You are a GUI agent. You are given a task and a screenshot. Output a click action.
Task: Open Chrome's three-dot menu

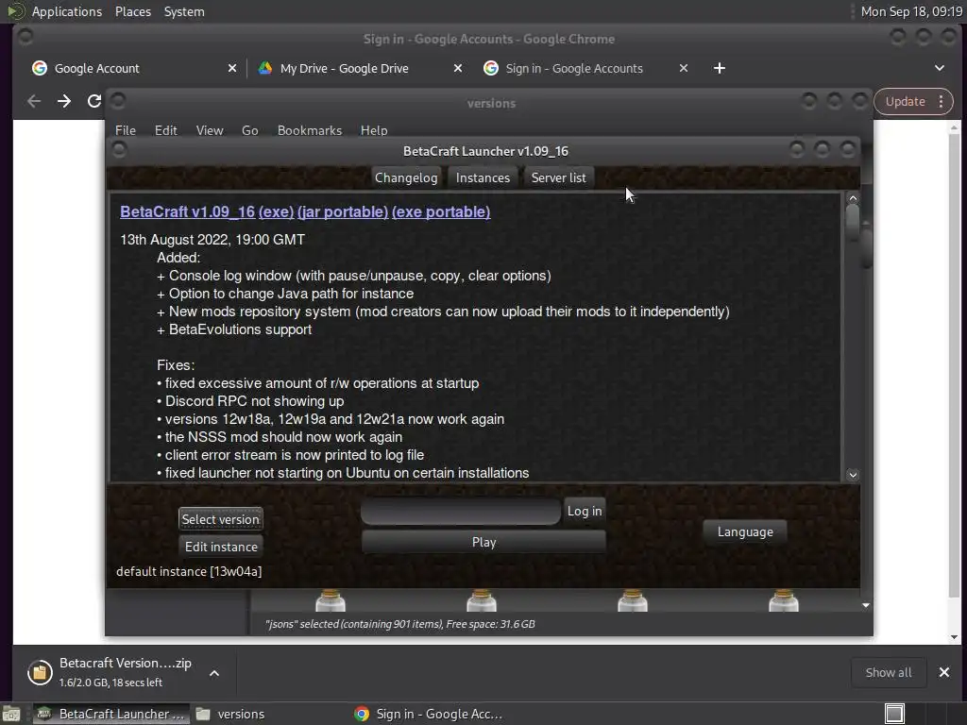(942, 102)
